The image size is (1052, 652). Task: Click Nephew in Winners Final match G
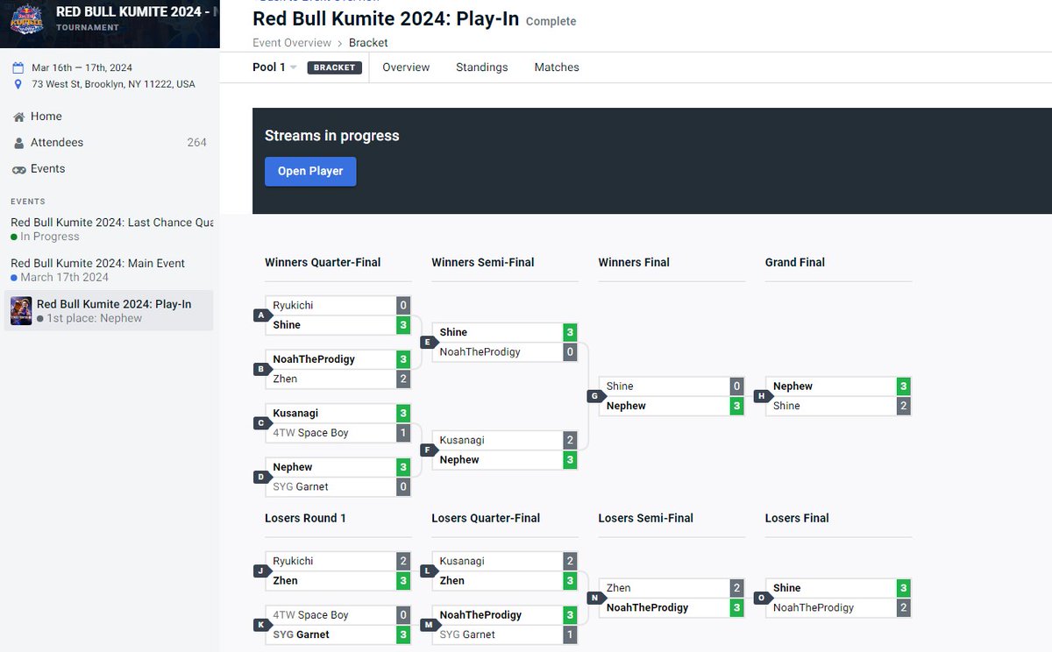[x=626, y=406]
